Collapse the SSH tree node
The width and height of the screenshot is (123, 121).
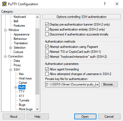point(10,70)
